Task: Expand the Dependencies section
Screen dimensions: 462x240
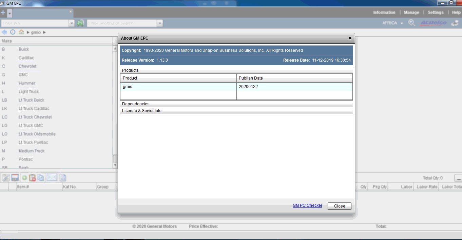Action: [236, 104]
